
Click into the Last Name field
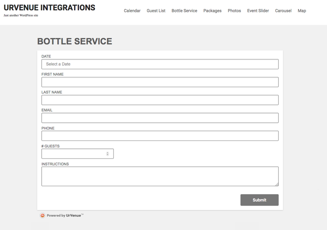160,100
